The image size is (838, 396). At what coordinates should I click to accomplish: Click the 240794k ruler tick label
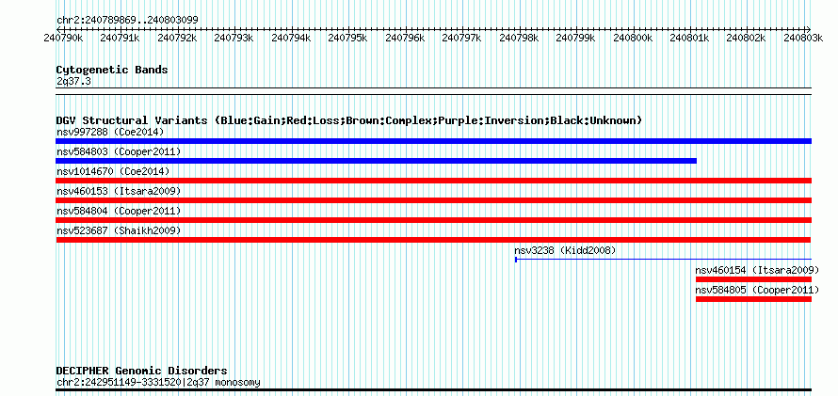(291, 38)
